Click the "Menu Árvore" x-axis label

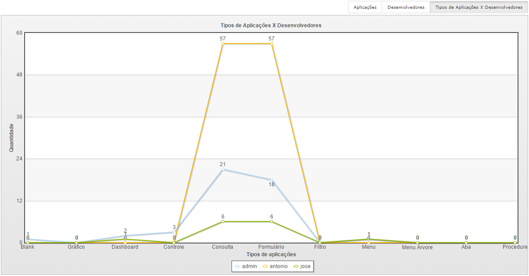[x=417, y=247]
